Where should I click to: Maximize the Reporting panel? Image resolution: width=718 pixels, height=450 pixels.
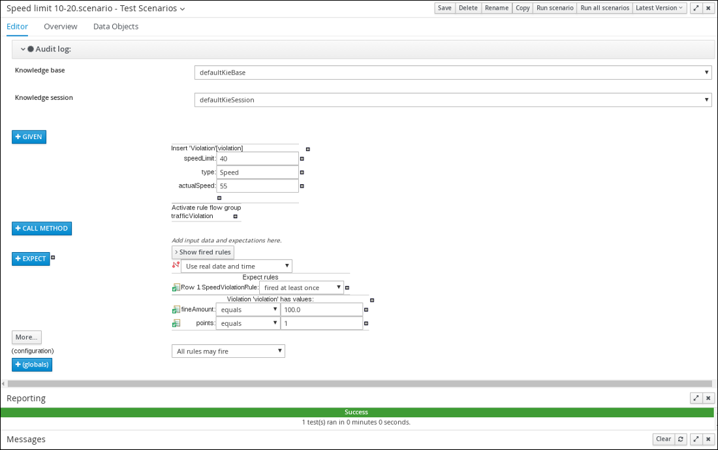[696, 398]
